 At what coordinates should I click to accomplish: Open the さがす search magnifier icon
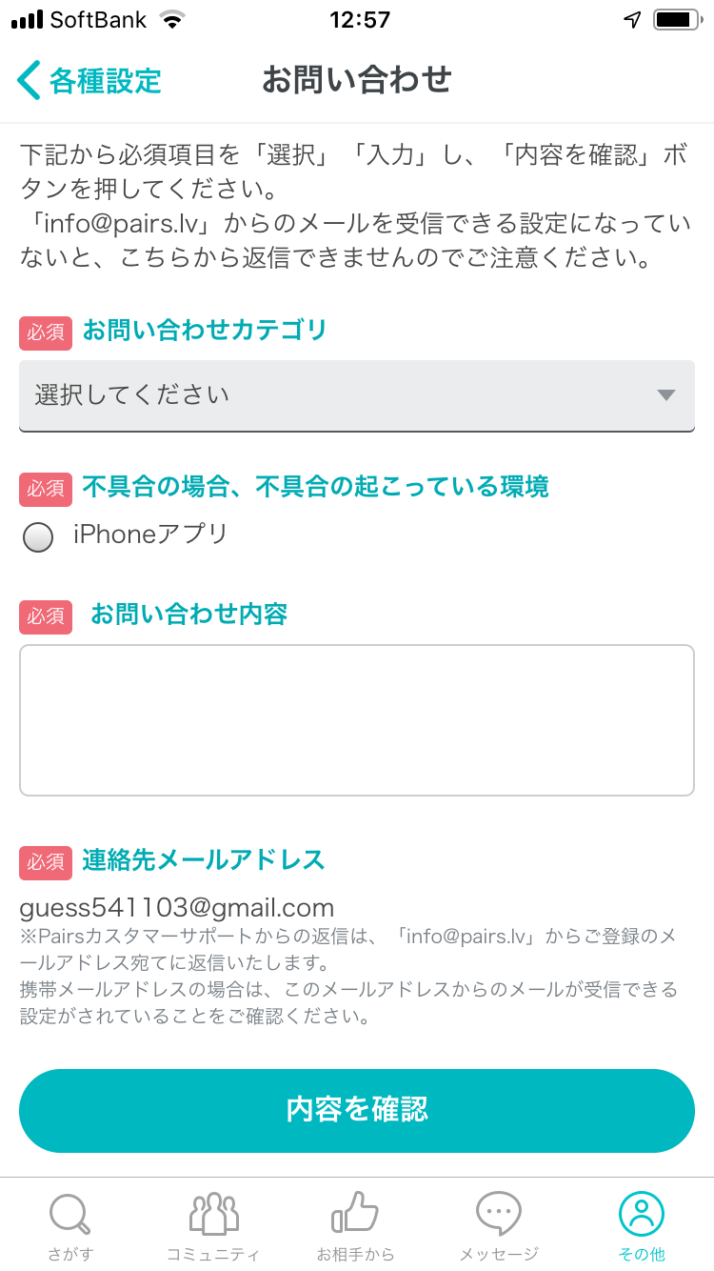(x=70, y=1214)
